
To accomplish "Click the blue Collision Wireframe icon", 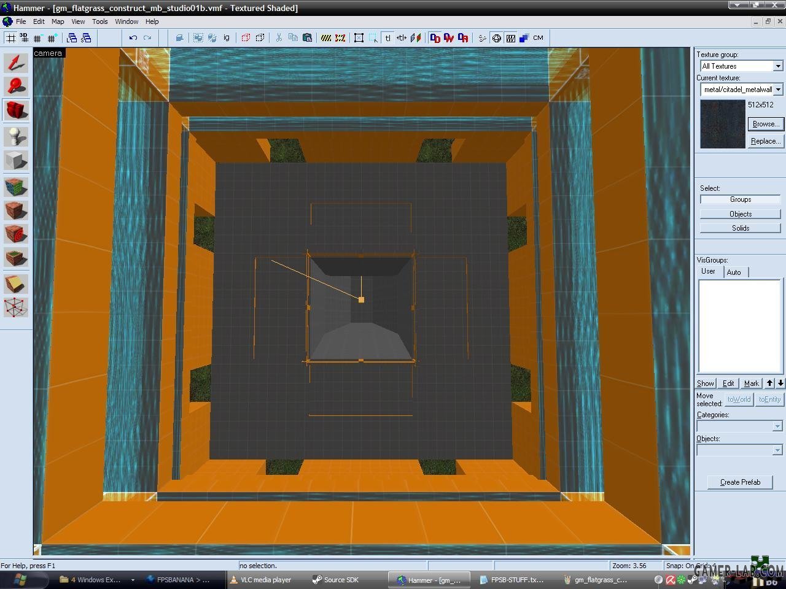I will click(524, 38).
